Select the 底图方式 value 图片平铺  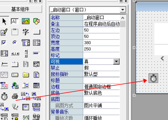point(101,106)
